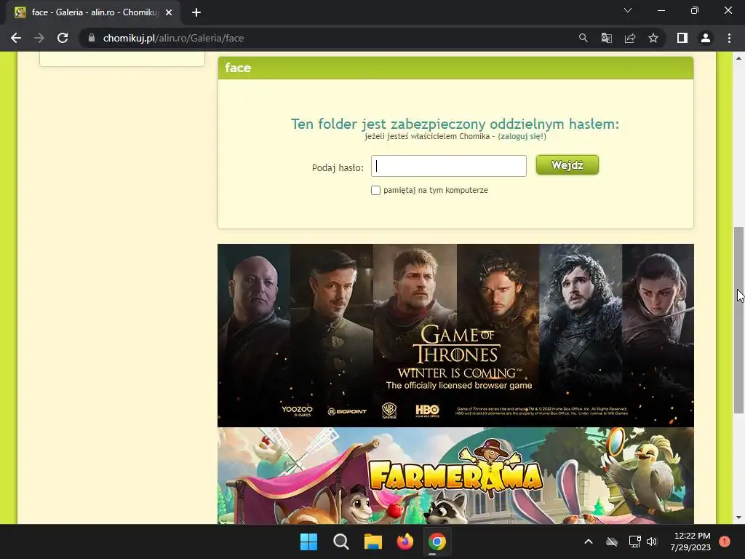Bookmark this tab with the star

[653, 38]
